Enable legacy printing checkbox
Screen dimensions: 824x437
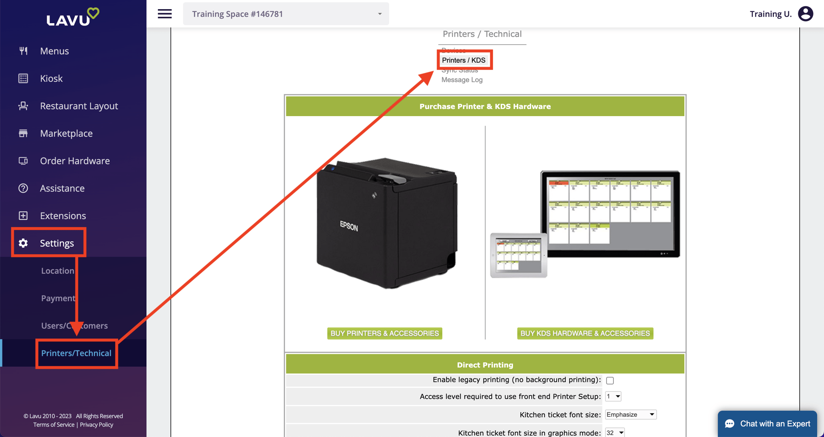click(x=610, y=380)
